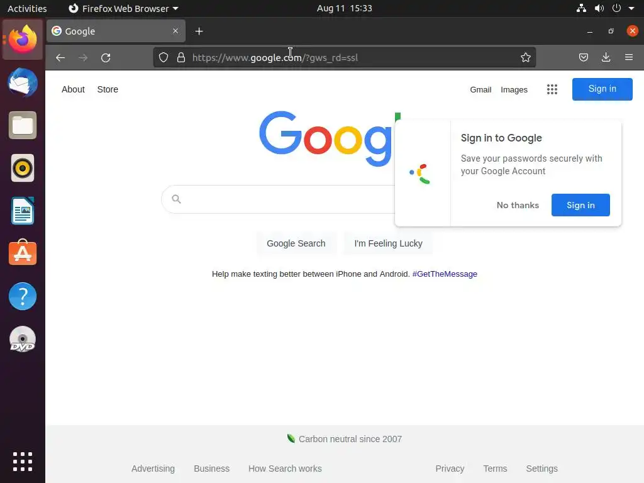Viewport: 644px width, 483px height.
Task: Open the Gmail link
Action: [480, 89]
